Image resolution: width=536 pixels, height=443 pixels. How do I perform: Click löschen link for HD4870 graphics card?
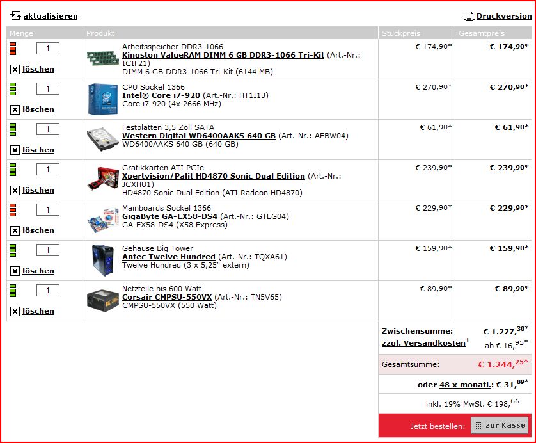click(38, 191)
